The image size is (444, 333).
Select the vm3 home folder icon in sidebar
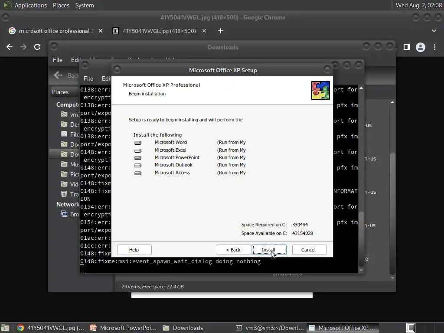(x=64, y=114)
